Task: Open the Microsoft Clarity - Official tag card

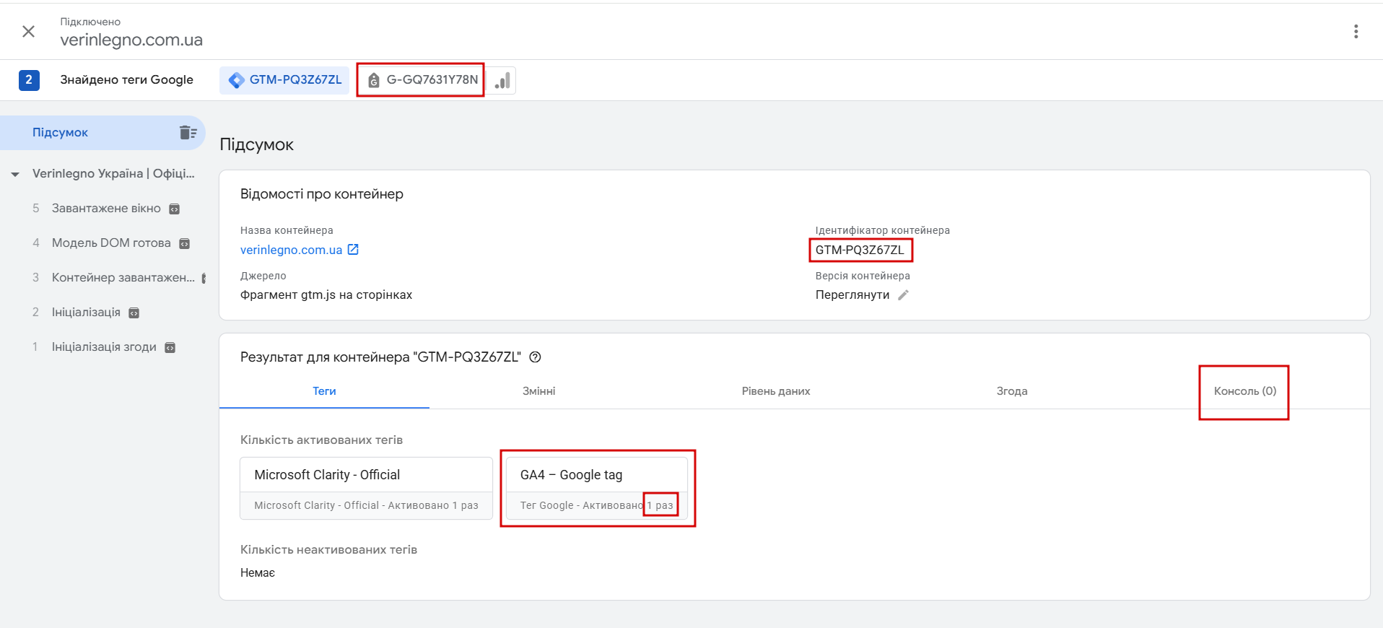Action: point(366,488)
